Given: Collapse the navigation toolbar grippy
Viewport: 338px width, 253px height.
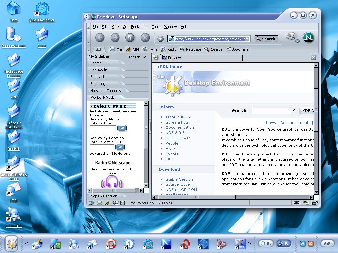Looking at the screenshot, I should coord(88,38).
